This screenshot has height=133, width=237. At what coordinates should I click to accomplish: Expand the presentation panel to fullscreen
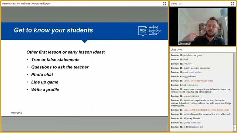(x=164, y=4)
